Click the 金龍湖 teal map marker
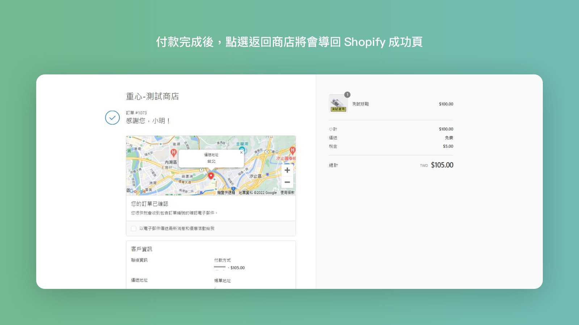The image size is (579, 325). 242,149
